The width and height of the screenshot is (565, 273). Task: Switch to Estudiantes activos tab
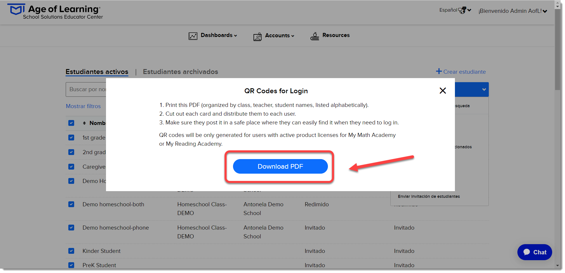coord(97,72)
